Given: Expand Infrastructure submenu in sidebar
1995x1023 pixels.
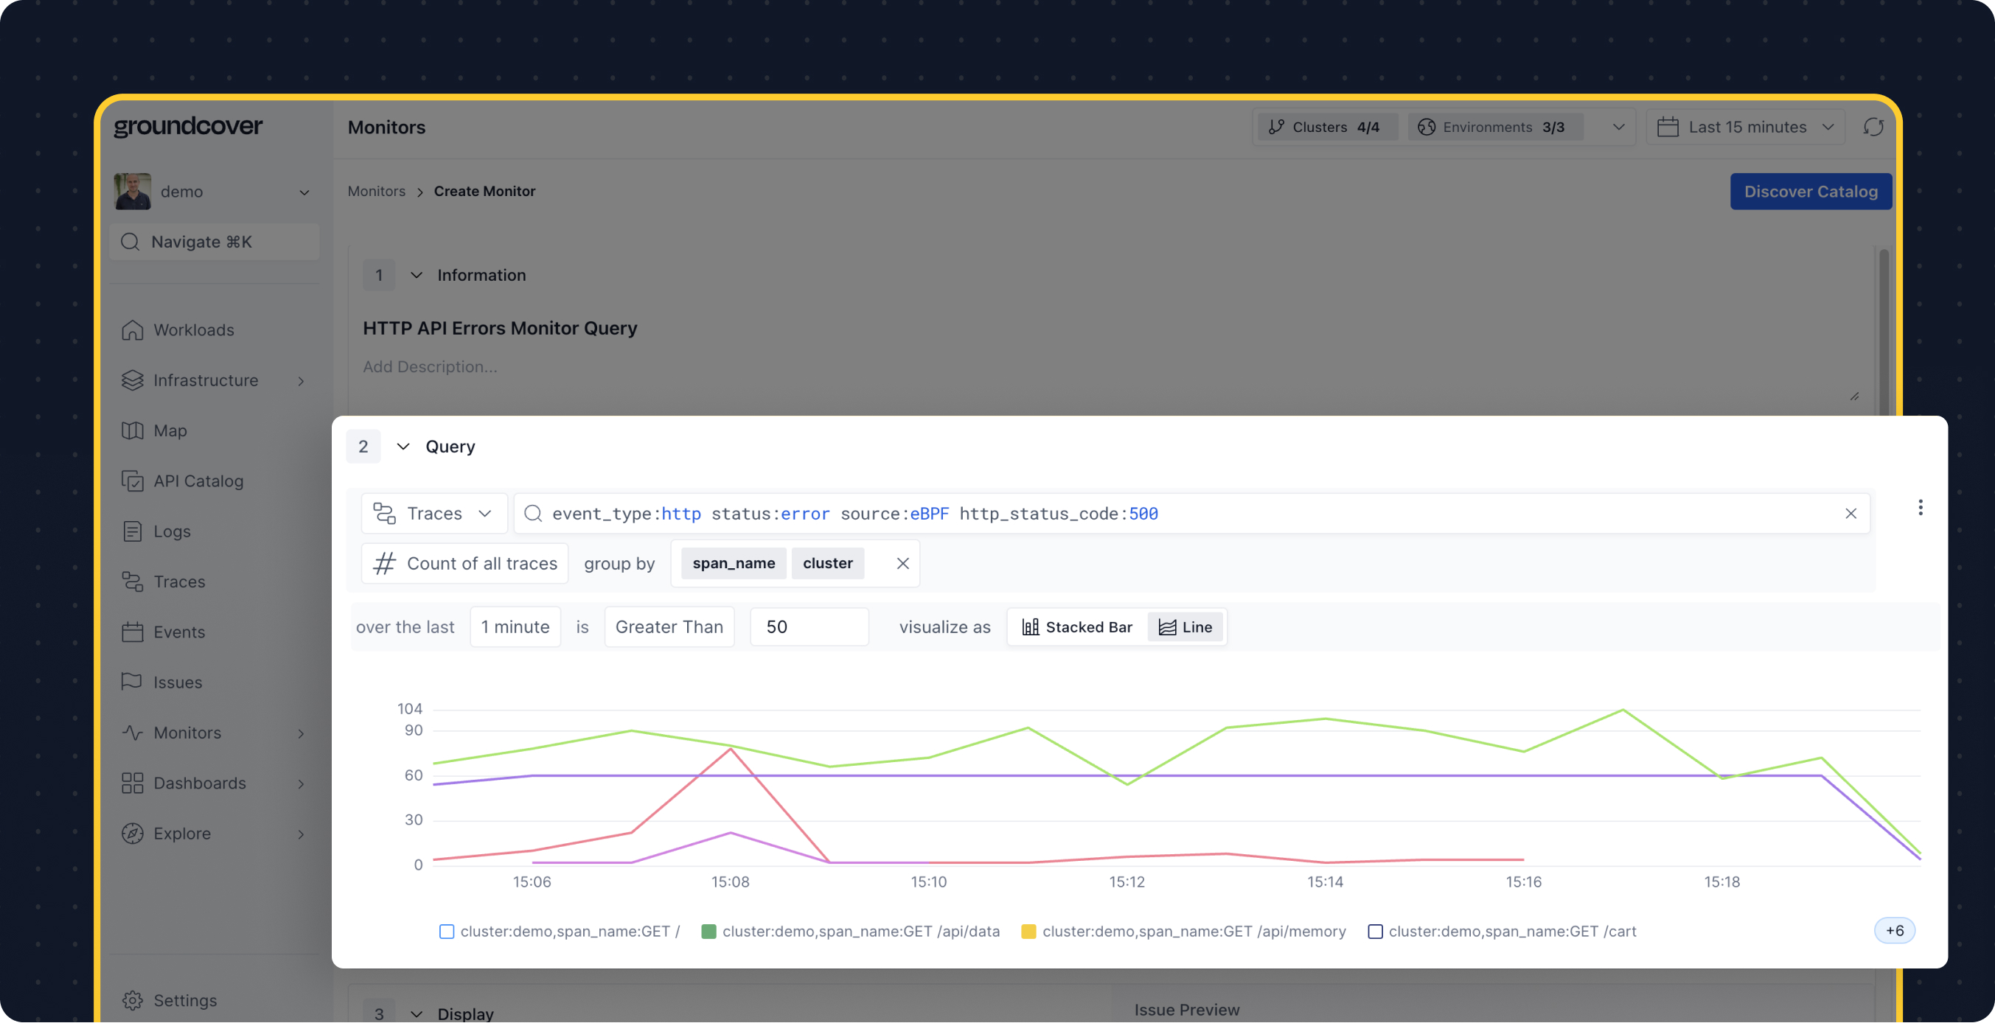Looking at the screenshot, I should (x=301, y=380).
